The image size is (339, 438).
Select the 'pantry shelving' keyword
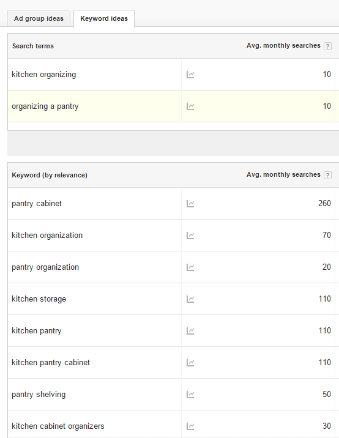point(39,395)
